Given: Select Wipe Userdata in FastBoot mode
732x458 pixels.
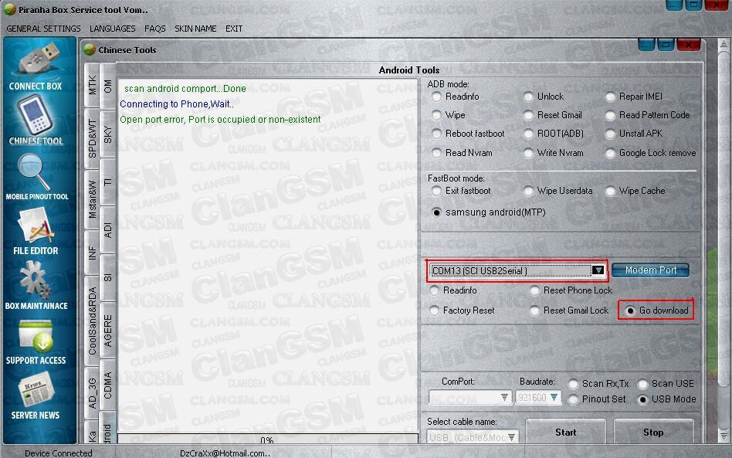Looking at the screenshot, I should [528, 191].
